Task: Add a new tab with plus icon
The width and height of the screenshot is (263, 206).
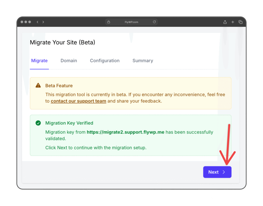Action: [x=233, y=22]
